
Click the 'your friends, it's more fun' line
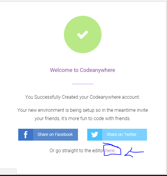pyautogui.click(x=82, y=118)
